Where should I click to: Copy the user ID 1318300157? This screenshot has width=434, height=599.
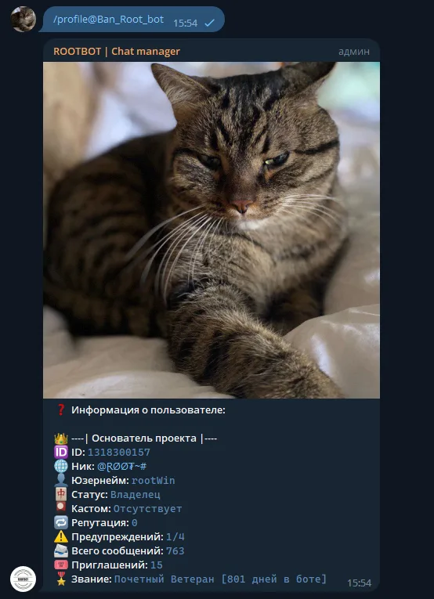pos(119,453)
